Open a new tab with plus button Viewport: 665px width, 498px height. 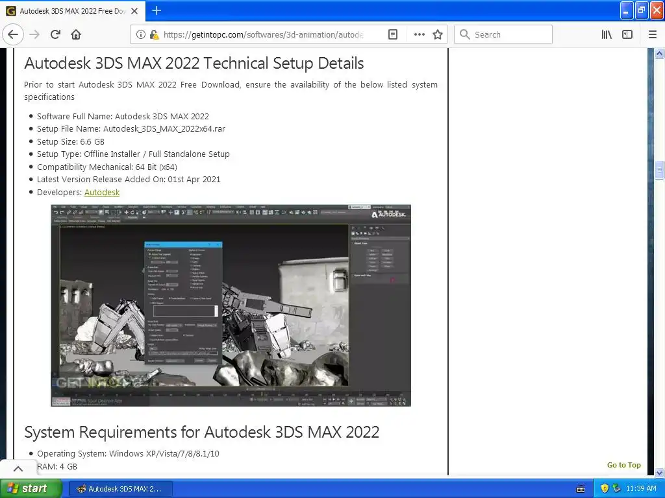tap(157, 10)
